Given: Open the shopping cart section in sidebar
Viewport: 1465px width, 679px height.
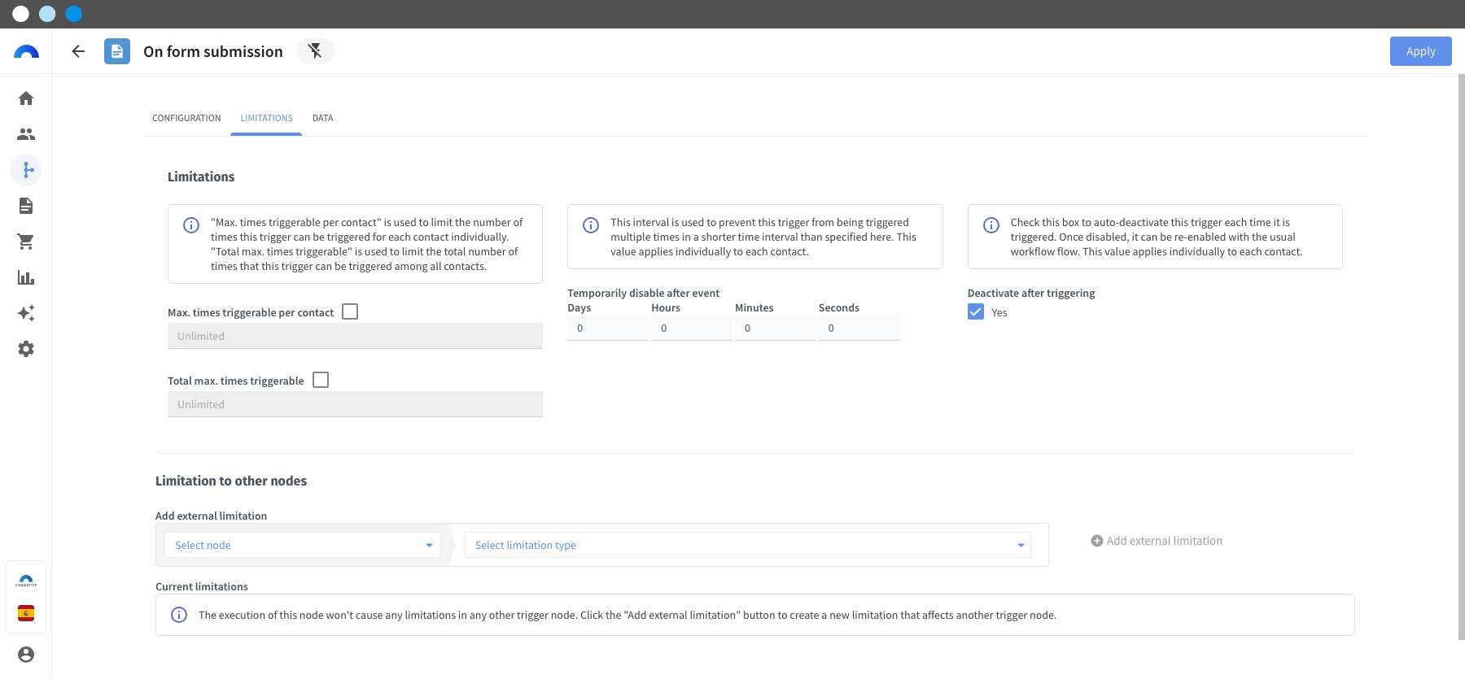Looking at the screenshot, I should tap(26, 242).
